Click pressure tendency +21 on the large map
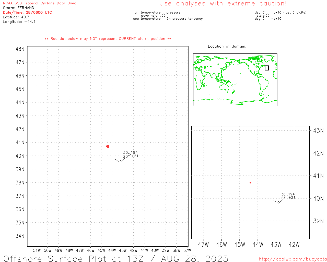The image size is (327, 262). pyautogui.click(x=135, y=156)
